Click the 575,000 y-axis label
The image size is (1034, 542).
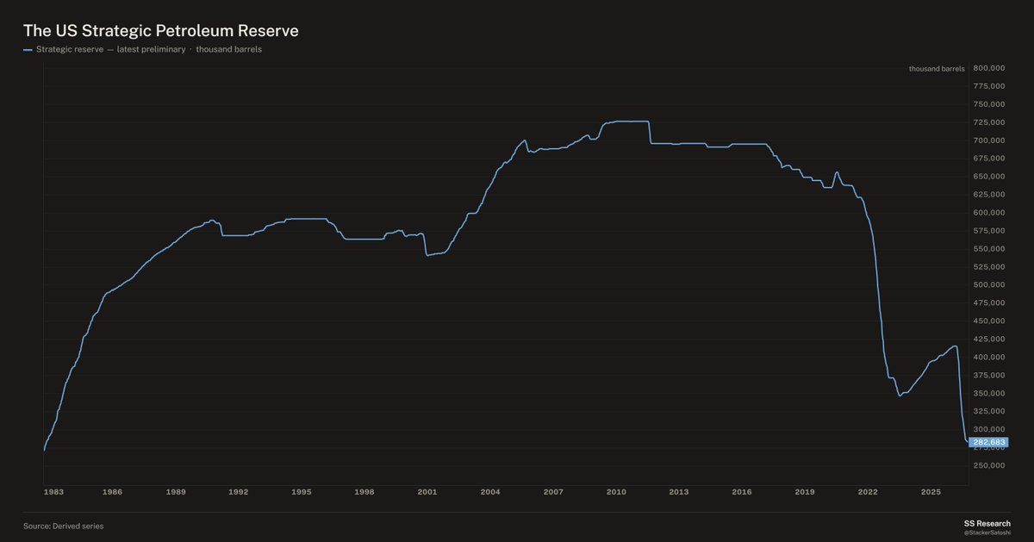click(x=989, y=231)
